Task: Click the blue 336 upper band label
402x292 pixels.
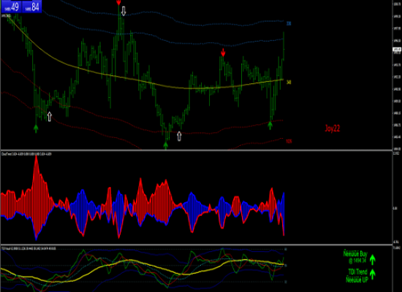Action: (x=289, y=23)
